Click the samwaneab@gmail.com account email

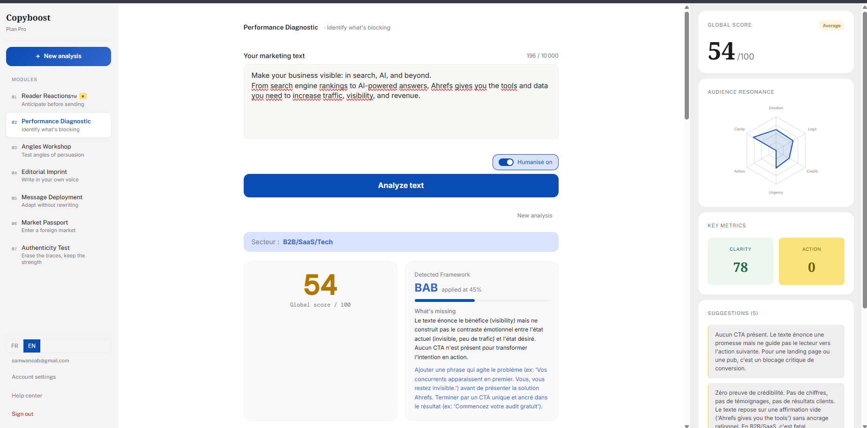coord(40,361)
